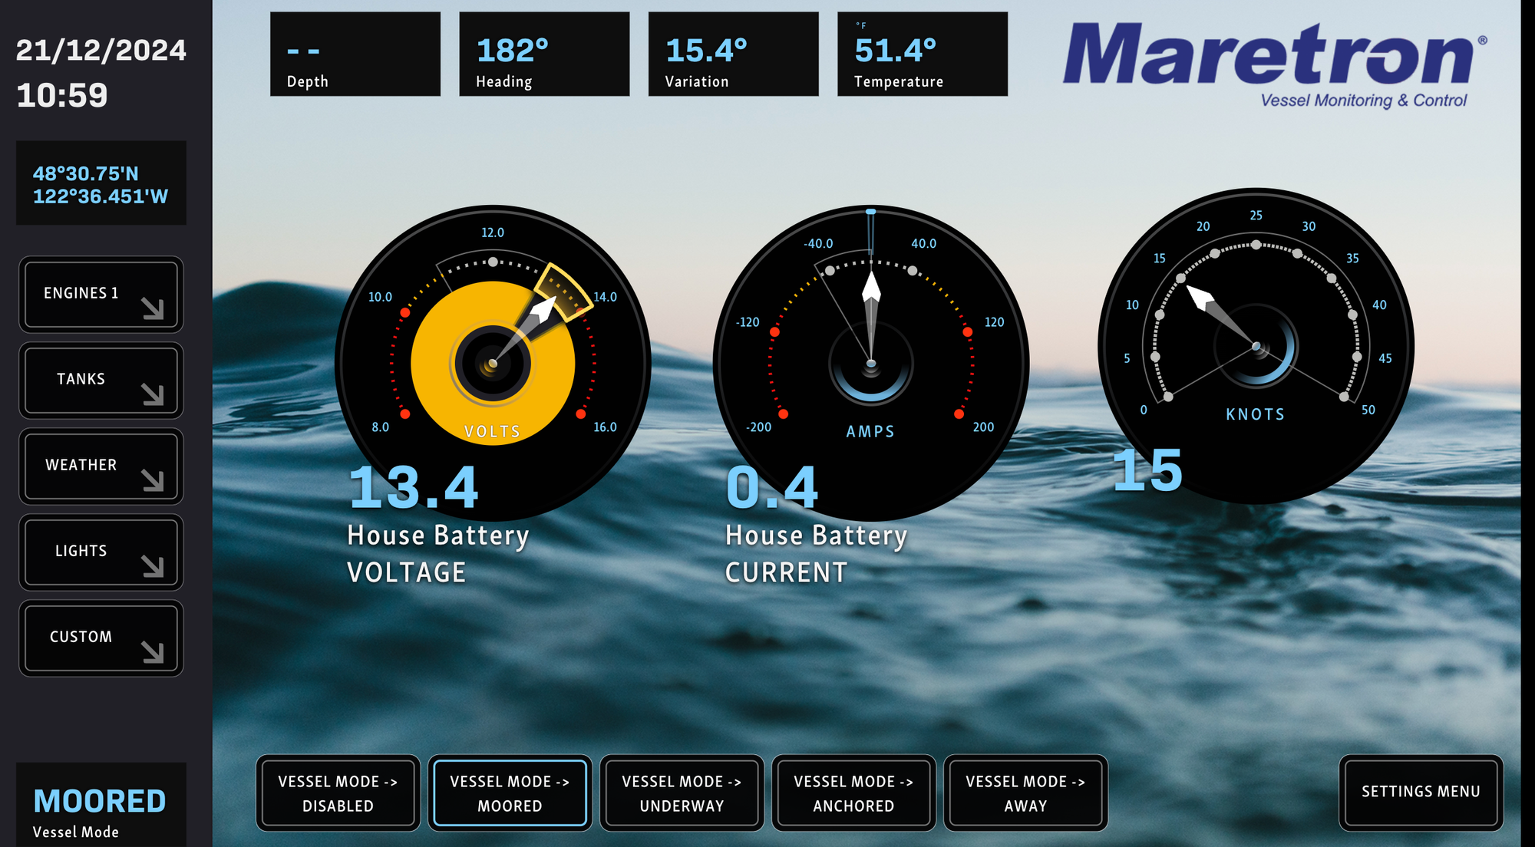This screenshot has width=1535, height=847.
Task: Select the VESSEL MODE MOORED button
Action: tap(510, 793)
